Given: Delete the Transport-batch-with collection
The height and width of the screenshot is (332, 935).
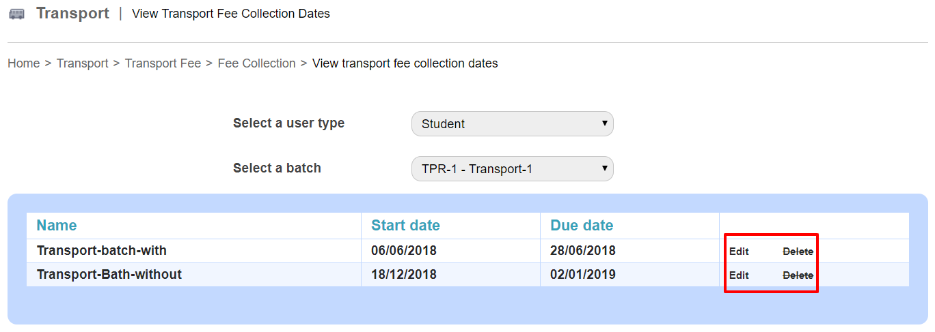Looking at the screenshot, I should 798,252.
